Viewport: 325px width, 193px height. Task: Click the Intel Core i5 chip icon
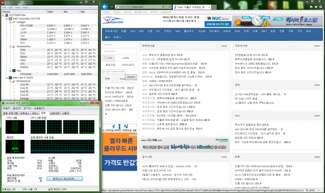(x=10, y=78)
